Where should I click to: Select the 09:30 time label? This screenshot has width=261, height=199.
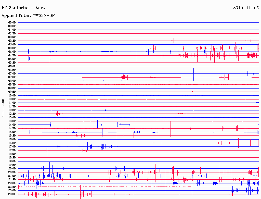12,92
